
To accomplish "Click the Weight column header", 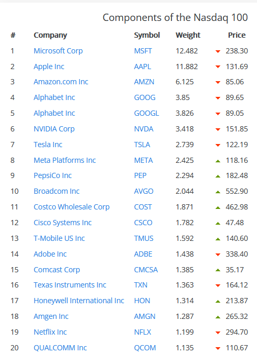I will pos(188,35).
